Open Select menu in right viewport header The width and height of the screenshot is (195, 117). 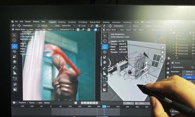129,30
